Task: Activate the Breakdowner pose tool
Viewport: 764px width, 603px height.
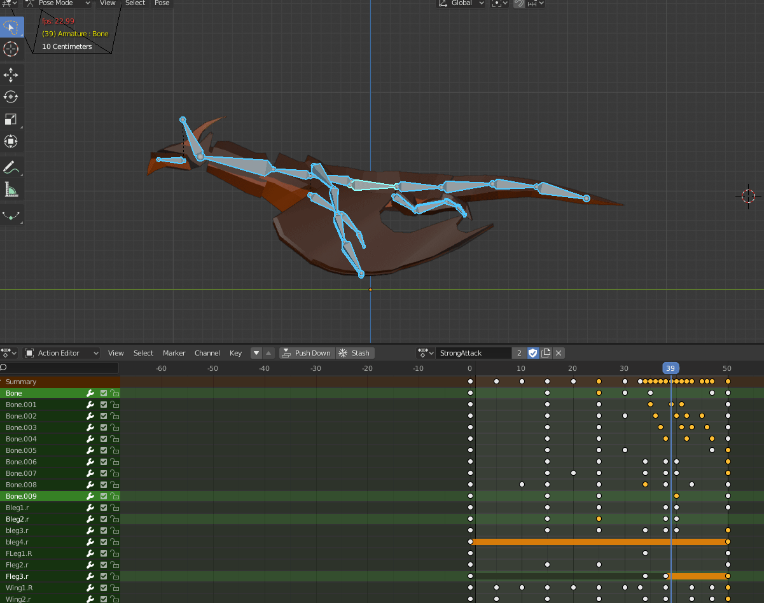Action: click(x=11, y=216)
